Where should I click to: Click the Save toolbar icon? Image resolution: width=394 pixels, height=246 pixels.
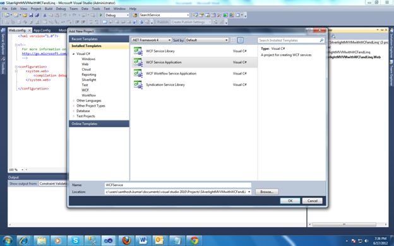pos(31,15)
